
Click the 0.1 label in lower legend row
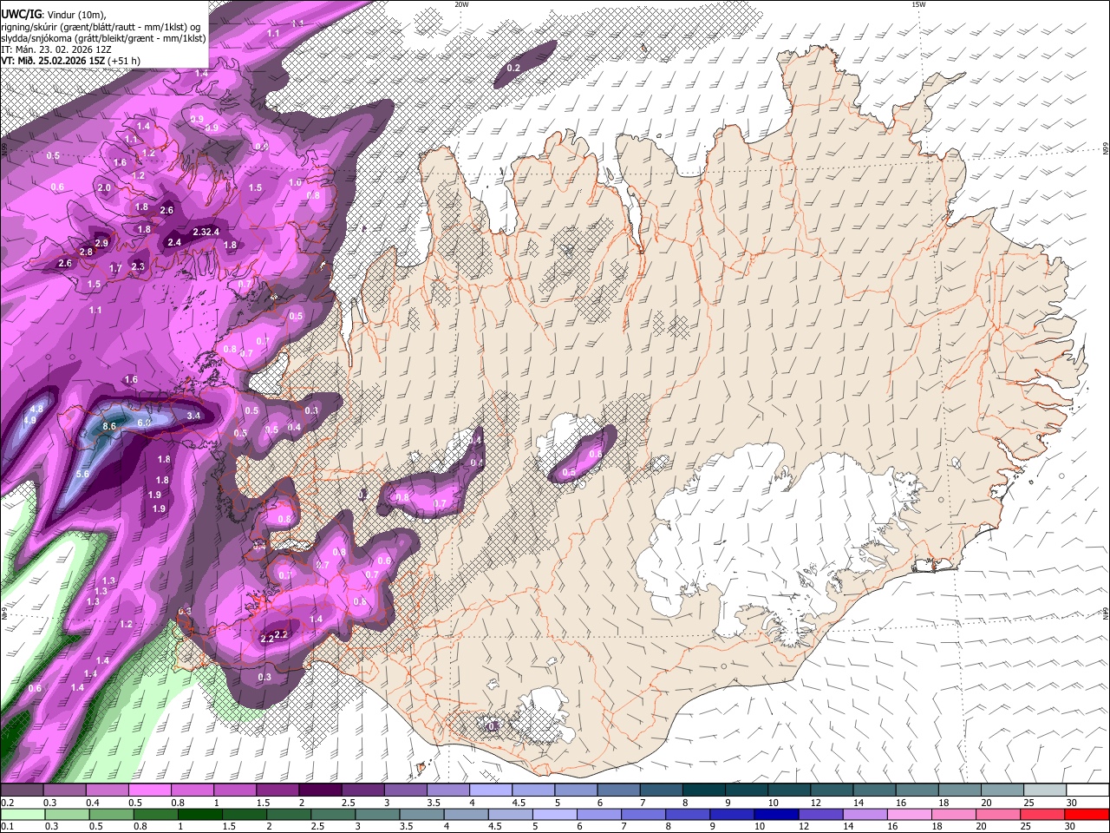click(7, 826)
